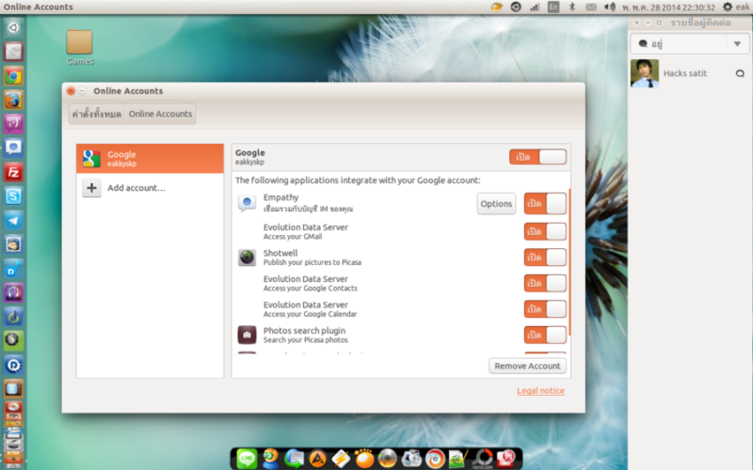Click Hacks satit contact avatar photo

click(x=645, y=73)
